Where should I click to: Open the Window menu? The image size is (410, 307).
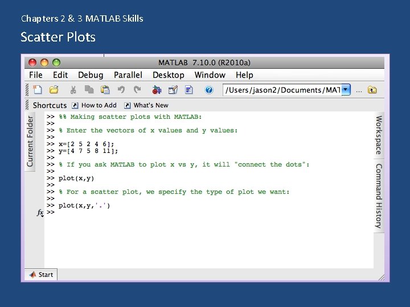210,75
